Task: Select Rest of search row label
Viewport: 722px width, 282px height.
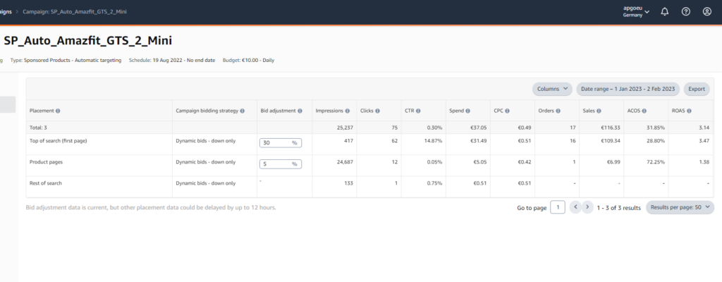Action: [46, 183]
